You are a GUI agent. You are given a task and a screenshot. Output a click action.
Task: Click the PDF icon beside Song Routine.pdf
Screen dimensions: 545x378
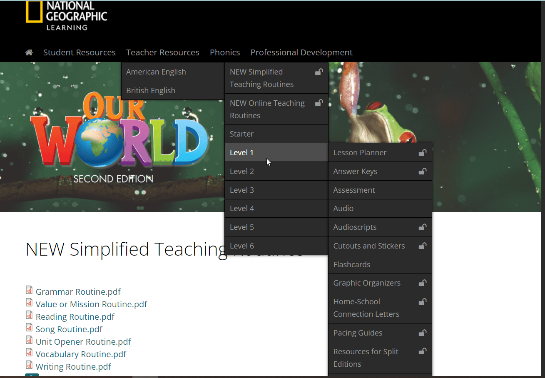29,328
